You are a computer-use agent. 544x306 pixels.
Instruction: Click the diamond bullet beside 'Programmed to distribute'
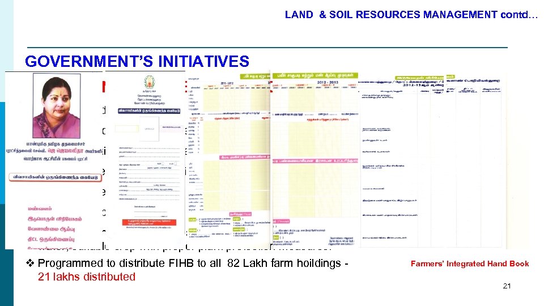(x=30, y=263)
